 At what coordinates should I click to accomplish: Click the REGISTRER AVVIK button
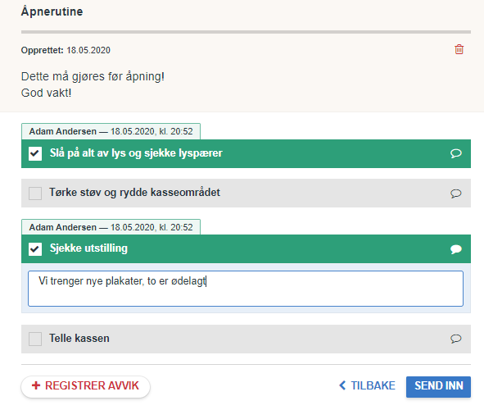coord(85,386)
